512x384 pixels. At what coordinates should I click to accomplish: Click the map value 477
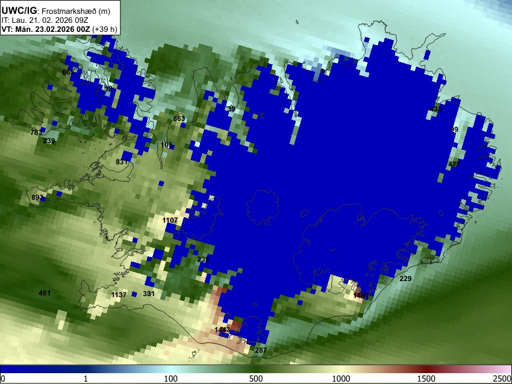pos(454,164)
